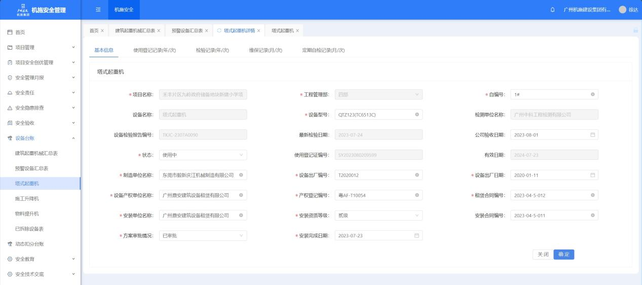642x285 pixels.
Task: Clear the 制造单位名称 field with clear icon
Action: point(241,175)
